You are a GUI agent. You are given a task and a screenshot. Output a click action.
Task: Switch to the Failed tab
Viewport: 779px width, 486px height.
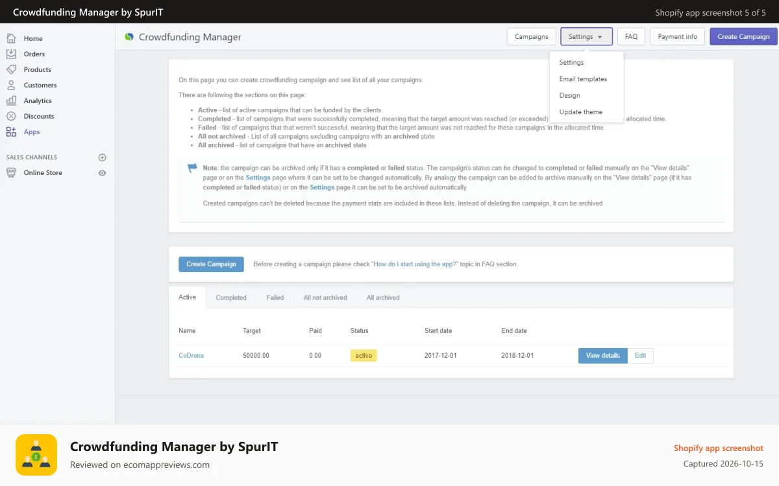pos(275,297)
